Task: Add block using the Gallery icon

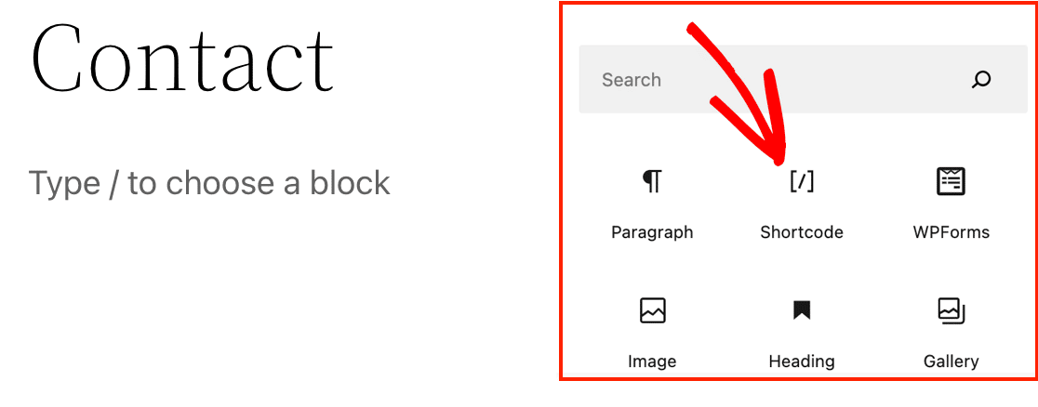Action: [951, 310]
